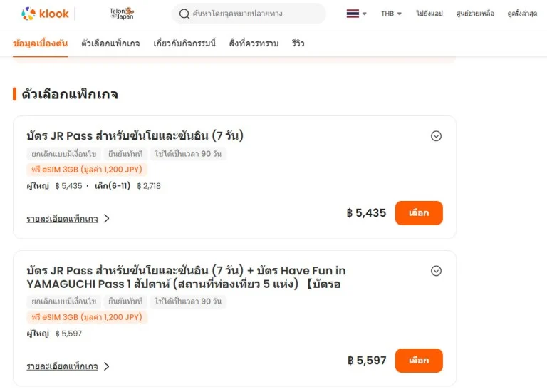Expand the first JR Pass package chevron
The image size is (547, 392).
pos(436,136)
